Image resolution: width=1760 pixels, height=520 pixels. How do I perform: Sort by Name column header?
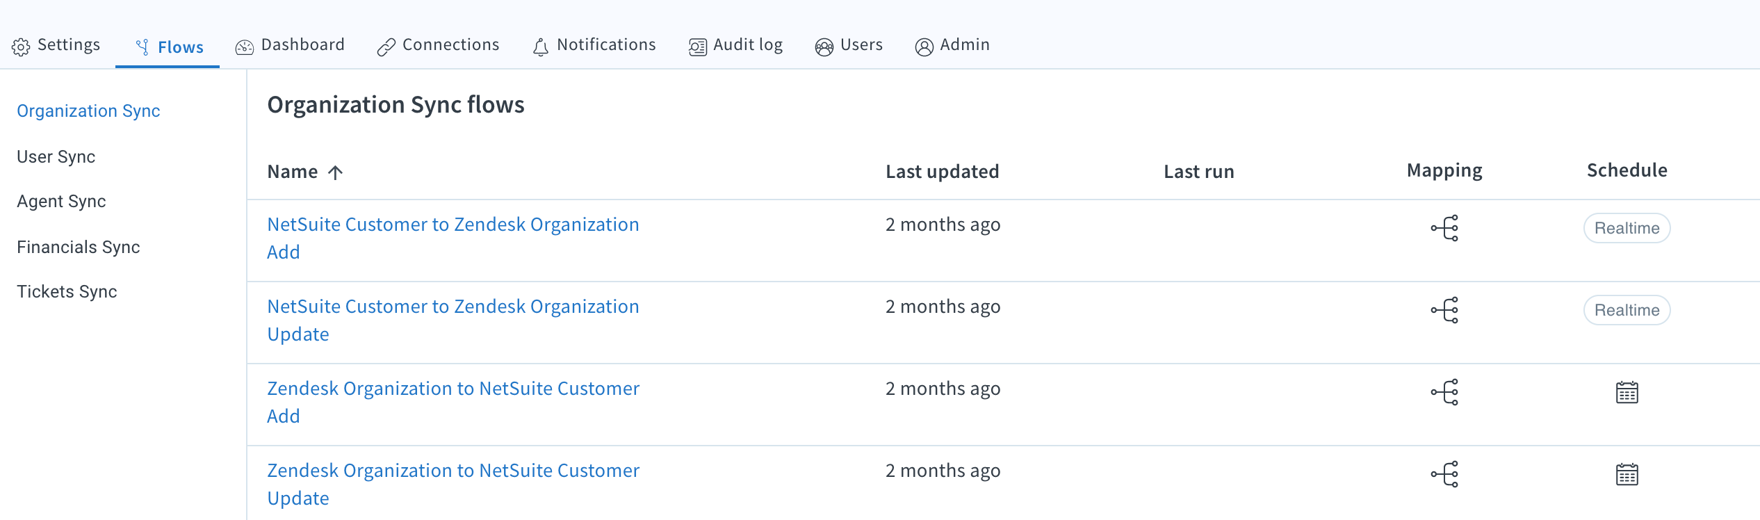coord(293,172)
